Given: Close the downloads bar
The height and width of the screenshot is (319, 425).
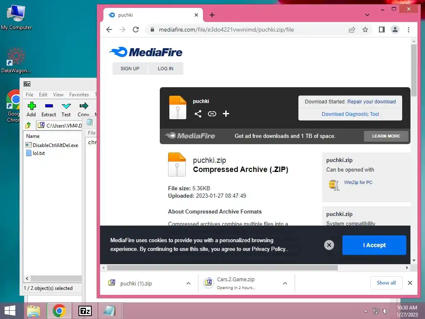Looking at the screenshot, I should pyautogui.click(x=410, y=283).
